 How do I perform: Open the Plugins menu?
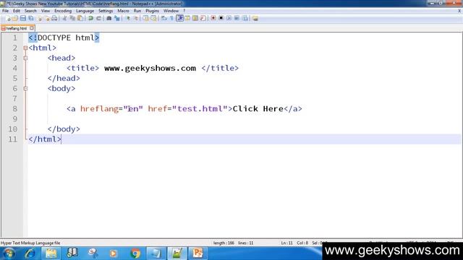(153, 11)
